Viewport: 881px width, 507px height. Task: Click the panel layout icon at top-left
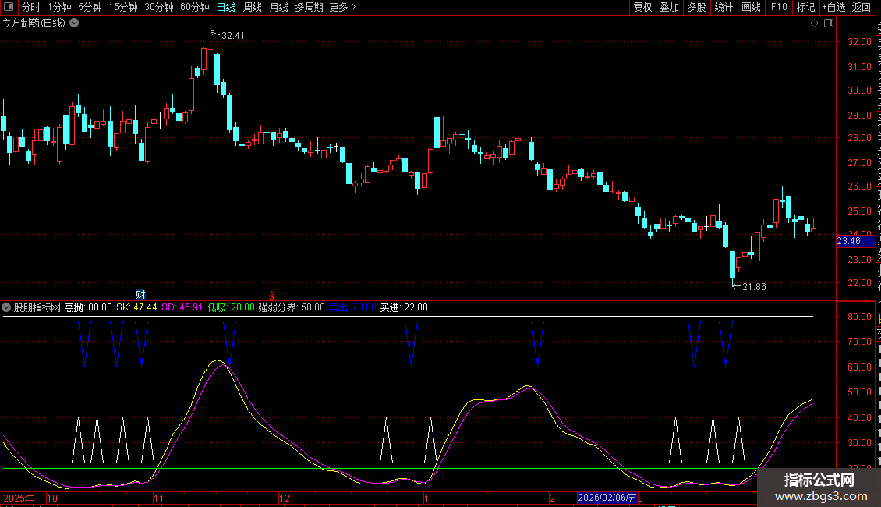tap(9, 8)
